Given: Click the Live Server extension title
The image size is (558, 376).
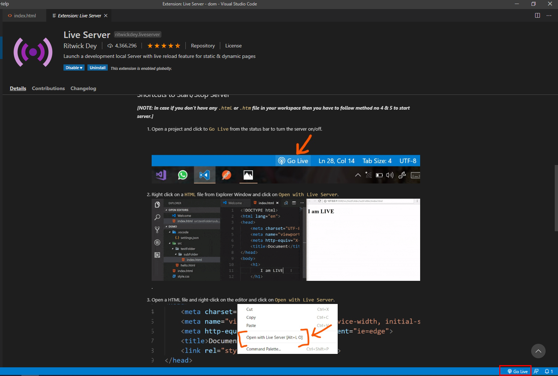Looking at the screenshot, I should tap(87, 35).
